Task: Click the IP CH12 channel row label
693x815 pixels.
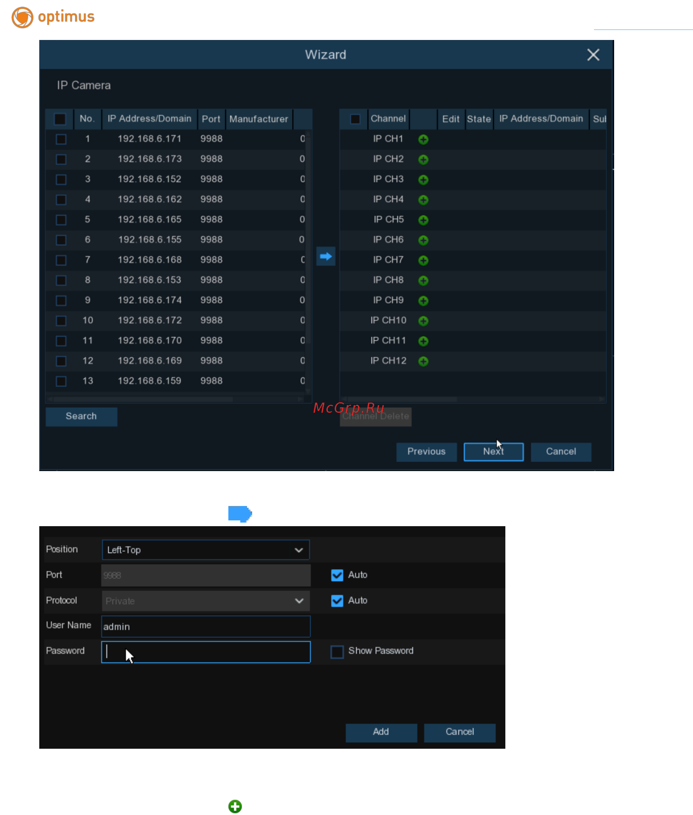Action: (x=388, y=361)
